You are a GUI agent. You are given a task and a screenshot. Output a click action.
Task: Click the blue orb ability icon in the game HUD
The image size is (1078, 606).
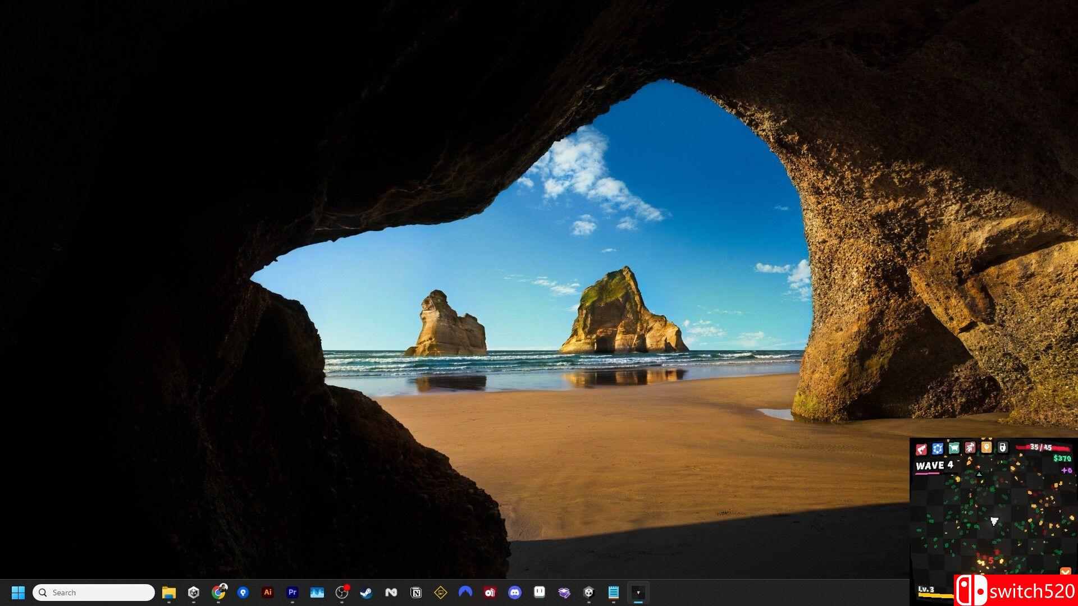coord(937,449)
